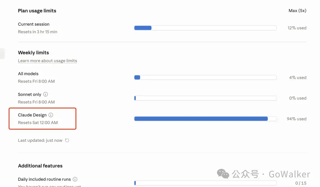This screenshot has height=187, width=320.
Task: Open the Claude Design info icon
Action: [51, 115]
